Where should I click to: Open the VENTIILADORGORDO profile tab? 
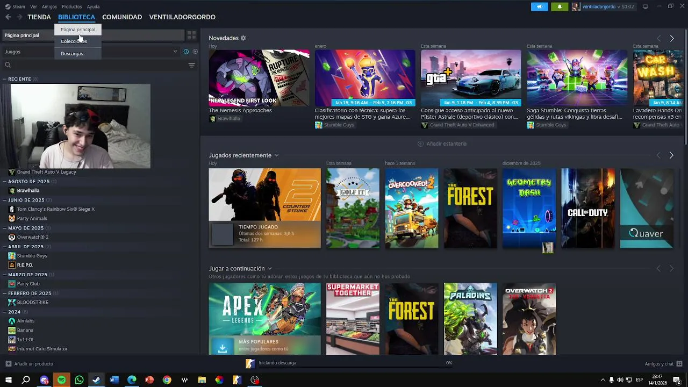click(182, 17)
